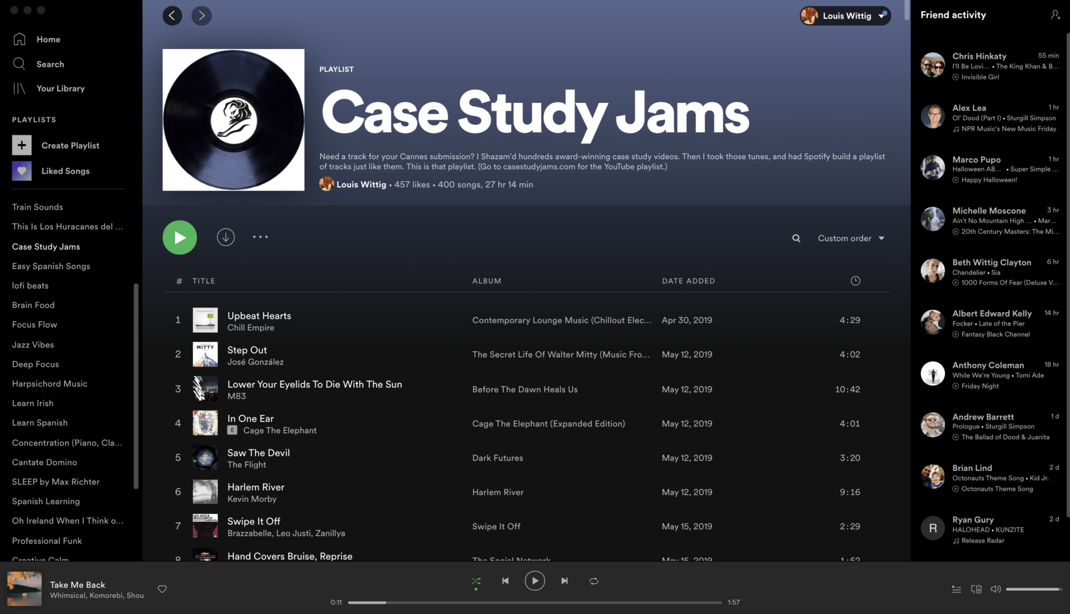1070x614 pixels.
Task: Open artist José González
Action: tap(255, 362)
